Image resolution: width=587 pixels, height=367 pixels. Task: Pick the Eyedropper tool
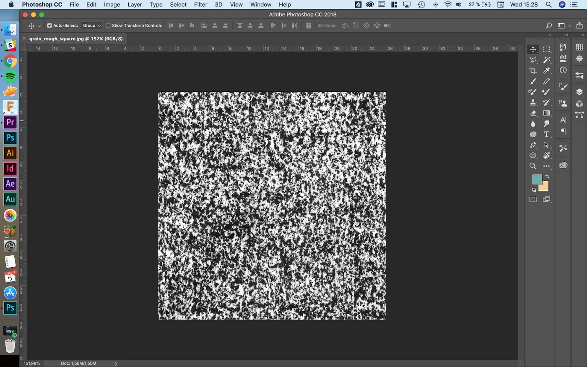pos(546,71)
